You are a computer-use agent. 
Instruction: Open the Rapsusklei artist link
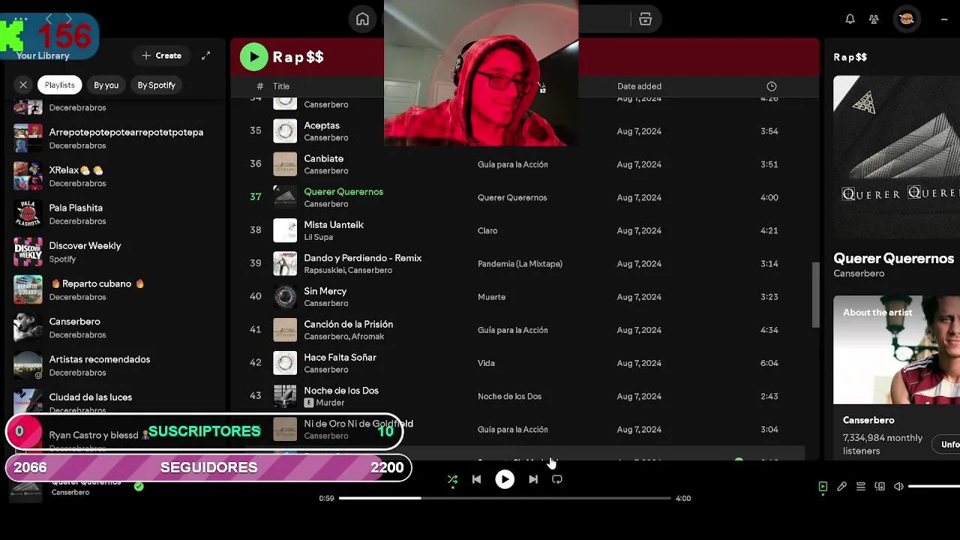click(x=324, y=270)
